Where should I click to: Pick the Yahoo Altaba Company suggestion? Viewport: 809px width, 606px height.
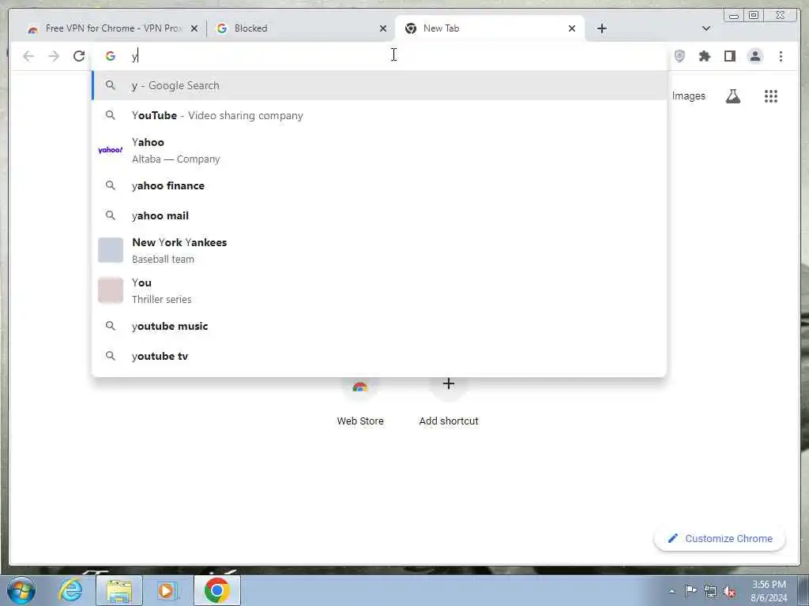(379, 151)
